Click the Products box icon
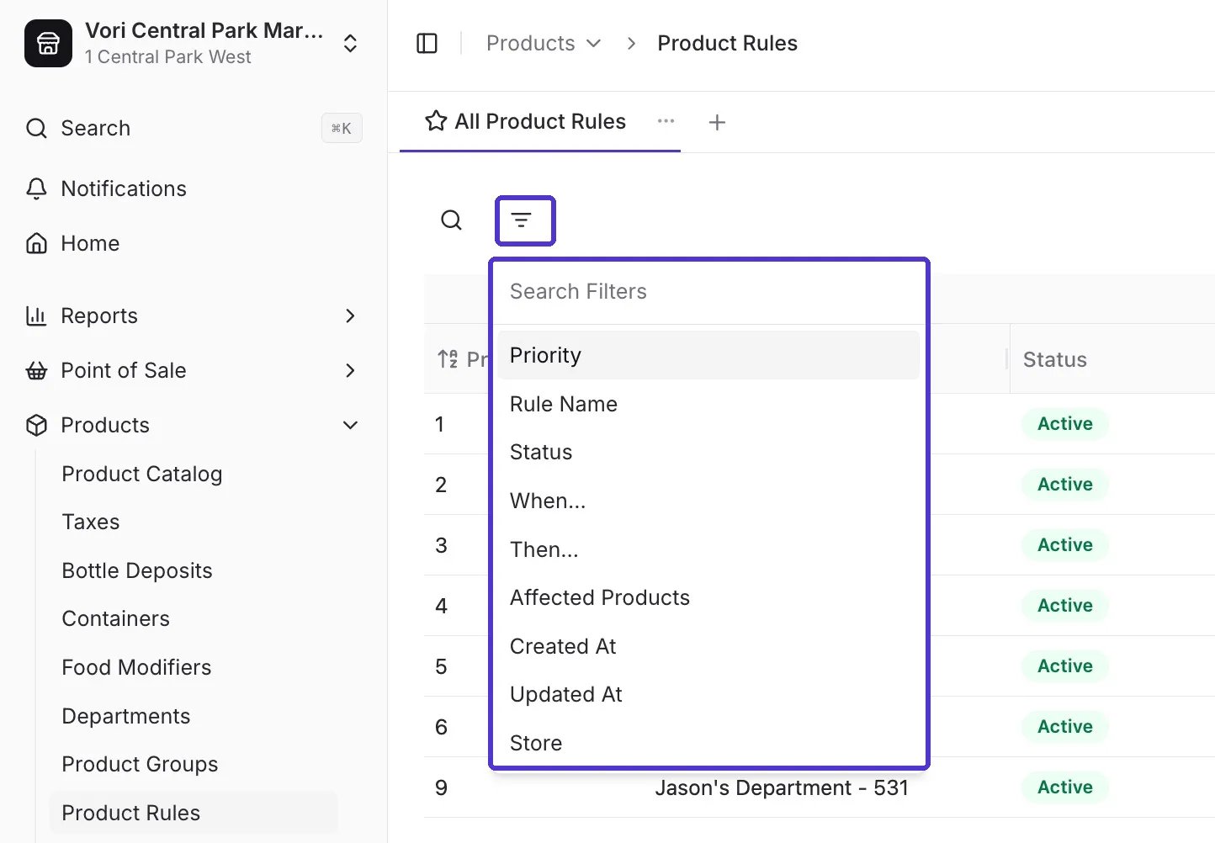The height and width of the screenshot is (843, 1215). (x=36, y=425)
